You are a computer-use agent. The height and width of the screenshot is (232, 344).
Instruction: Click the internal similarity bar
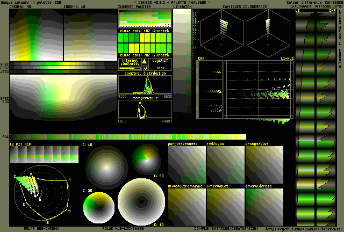[x=130, y=69]
